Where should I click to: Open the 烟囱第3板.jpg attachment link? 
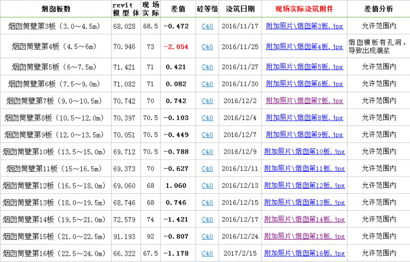pyautogui.click(x=304, y=26)
